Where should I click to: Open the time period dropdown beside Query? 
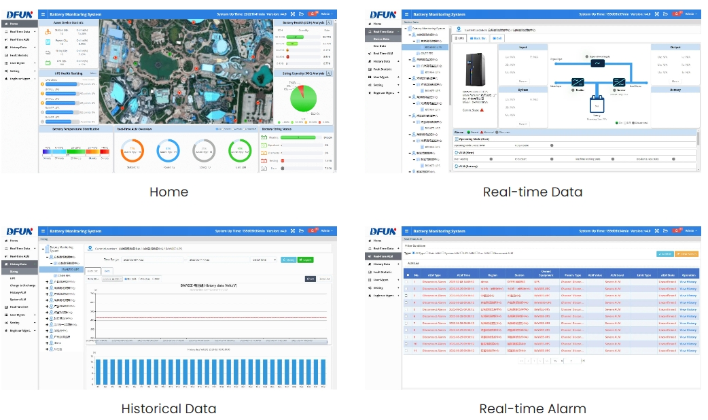[264, 260]
